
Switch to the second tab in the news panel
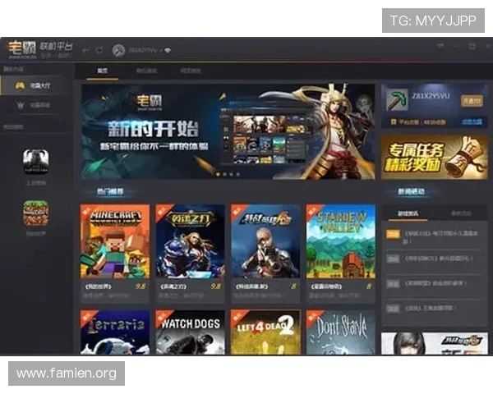(x=460, y=213)
